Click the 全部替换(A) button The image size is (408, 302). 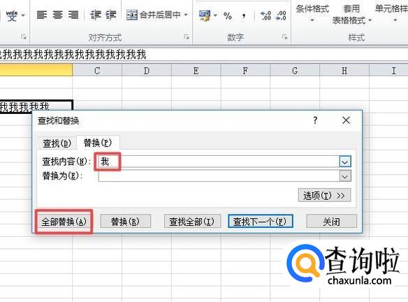(64, 222)
